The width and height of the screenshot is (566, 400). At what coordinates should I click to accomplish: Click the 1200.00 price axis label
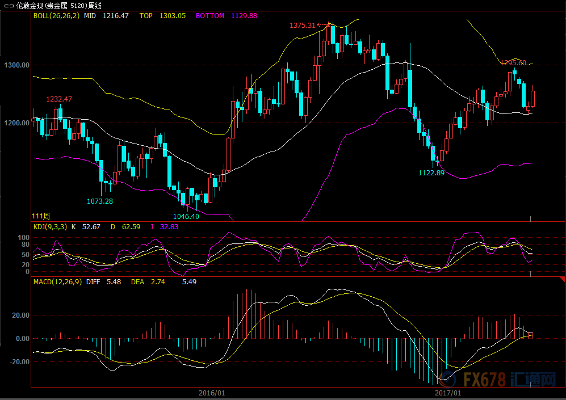[16, 123]
